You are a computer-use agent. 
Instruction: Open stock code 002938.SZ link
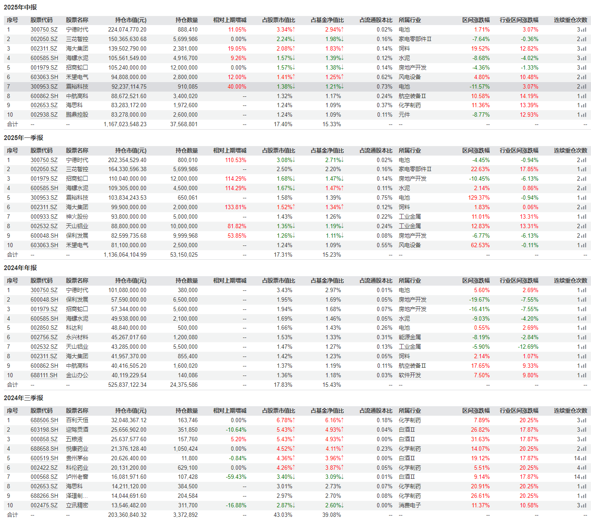click(44, 115)
